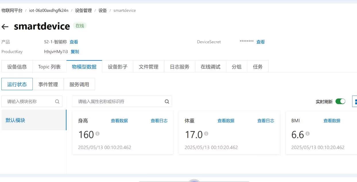Click the iot-06z00axdhgfk24n breadcrumb

(49, 10)
